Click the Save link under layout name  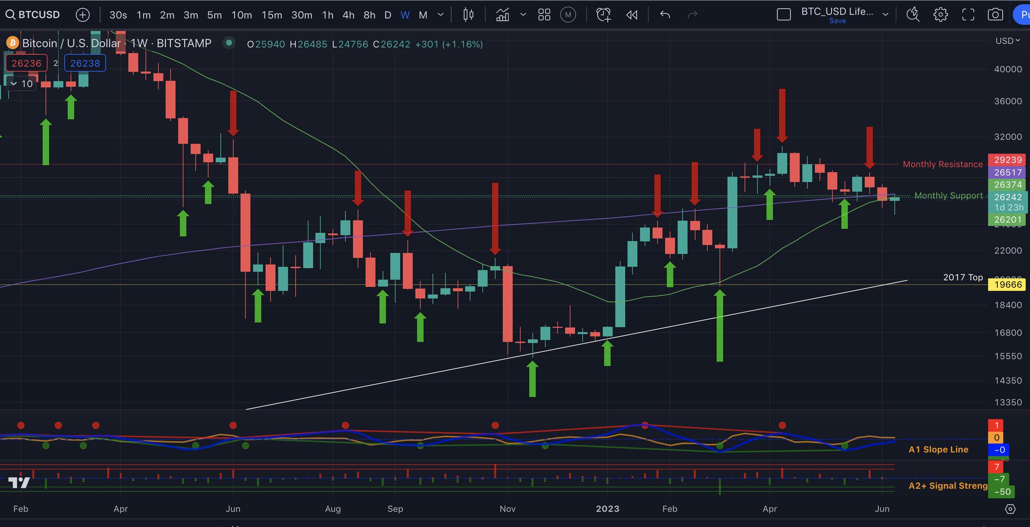click(837, 21)
